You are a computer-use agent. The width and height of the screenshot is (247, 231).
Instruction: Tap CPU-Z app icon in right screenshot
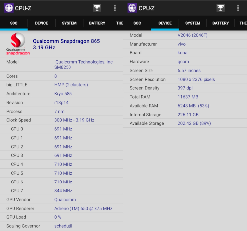(x=132, y=8)
